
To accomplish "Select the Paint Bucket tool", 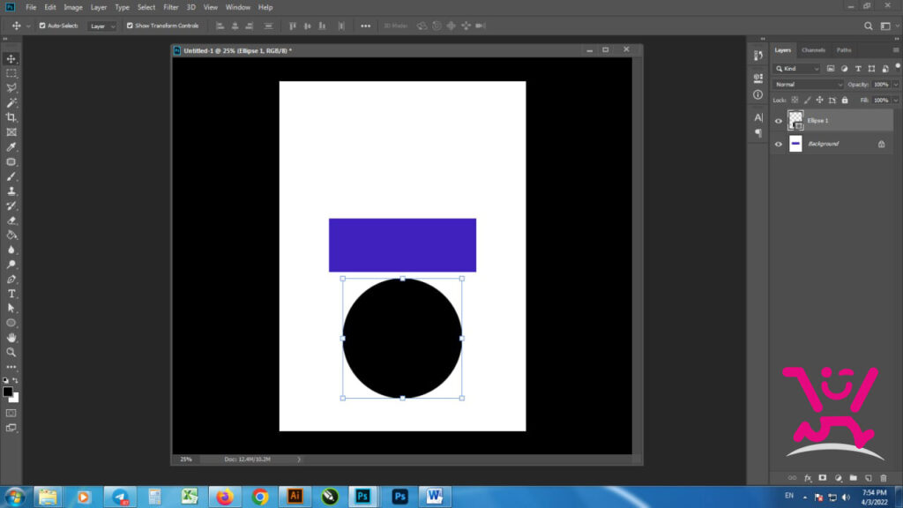I will tap(11, 235).
